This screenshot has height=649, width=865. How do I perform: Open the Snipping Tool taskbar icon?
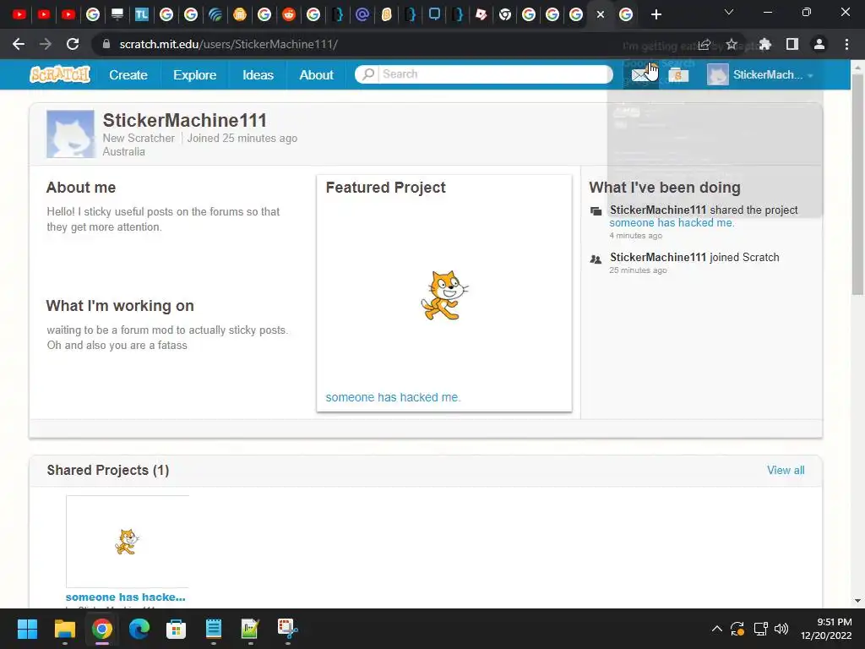[x=287, y=629]
